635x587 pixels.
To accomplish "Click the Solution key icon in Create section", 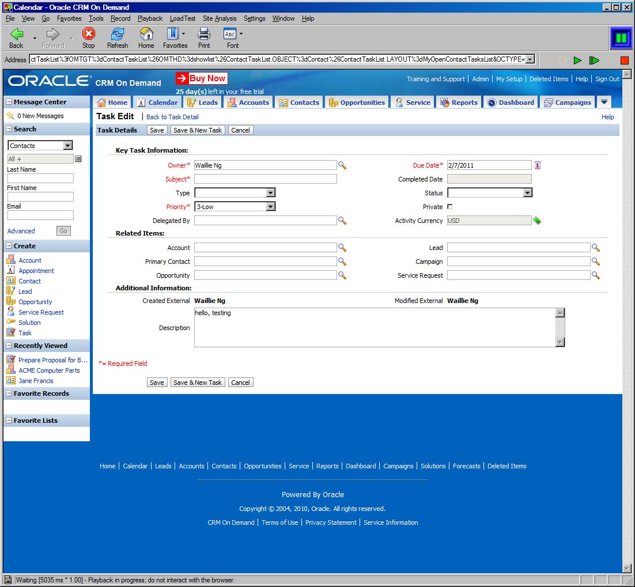I will click(x=11, y=322).
